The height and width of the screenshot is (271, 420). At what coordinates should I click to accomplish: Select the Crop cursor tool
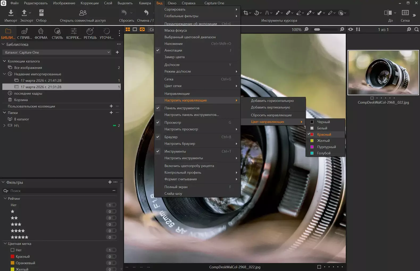point(246,13)
